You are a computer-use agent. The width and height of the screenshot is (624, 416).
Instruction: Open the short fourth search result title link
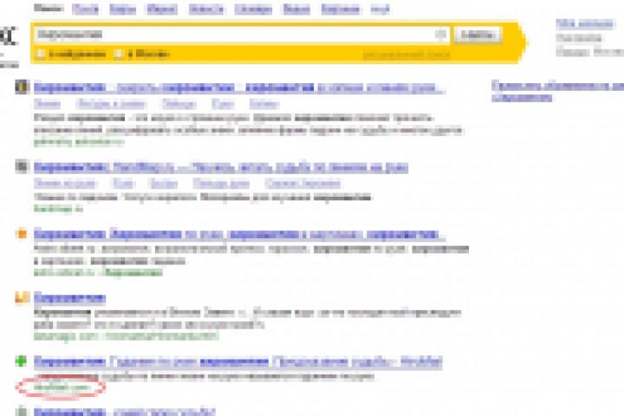69,298
